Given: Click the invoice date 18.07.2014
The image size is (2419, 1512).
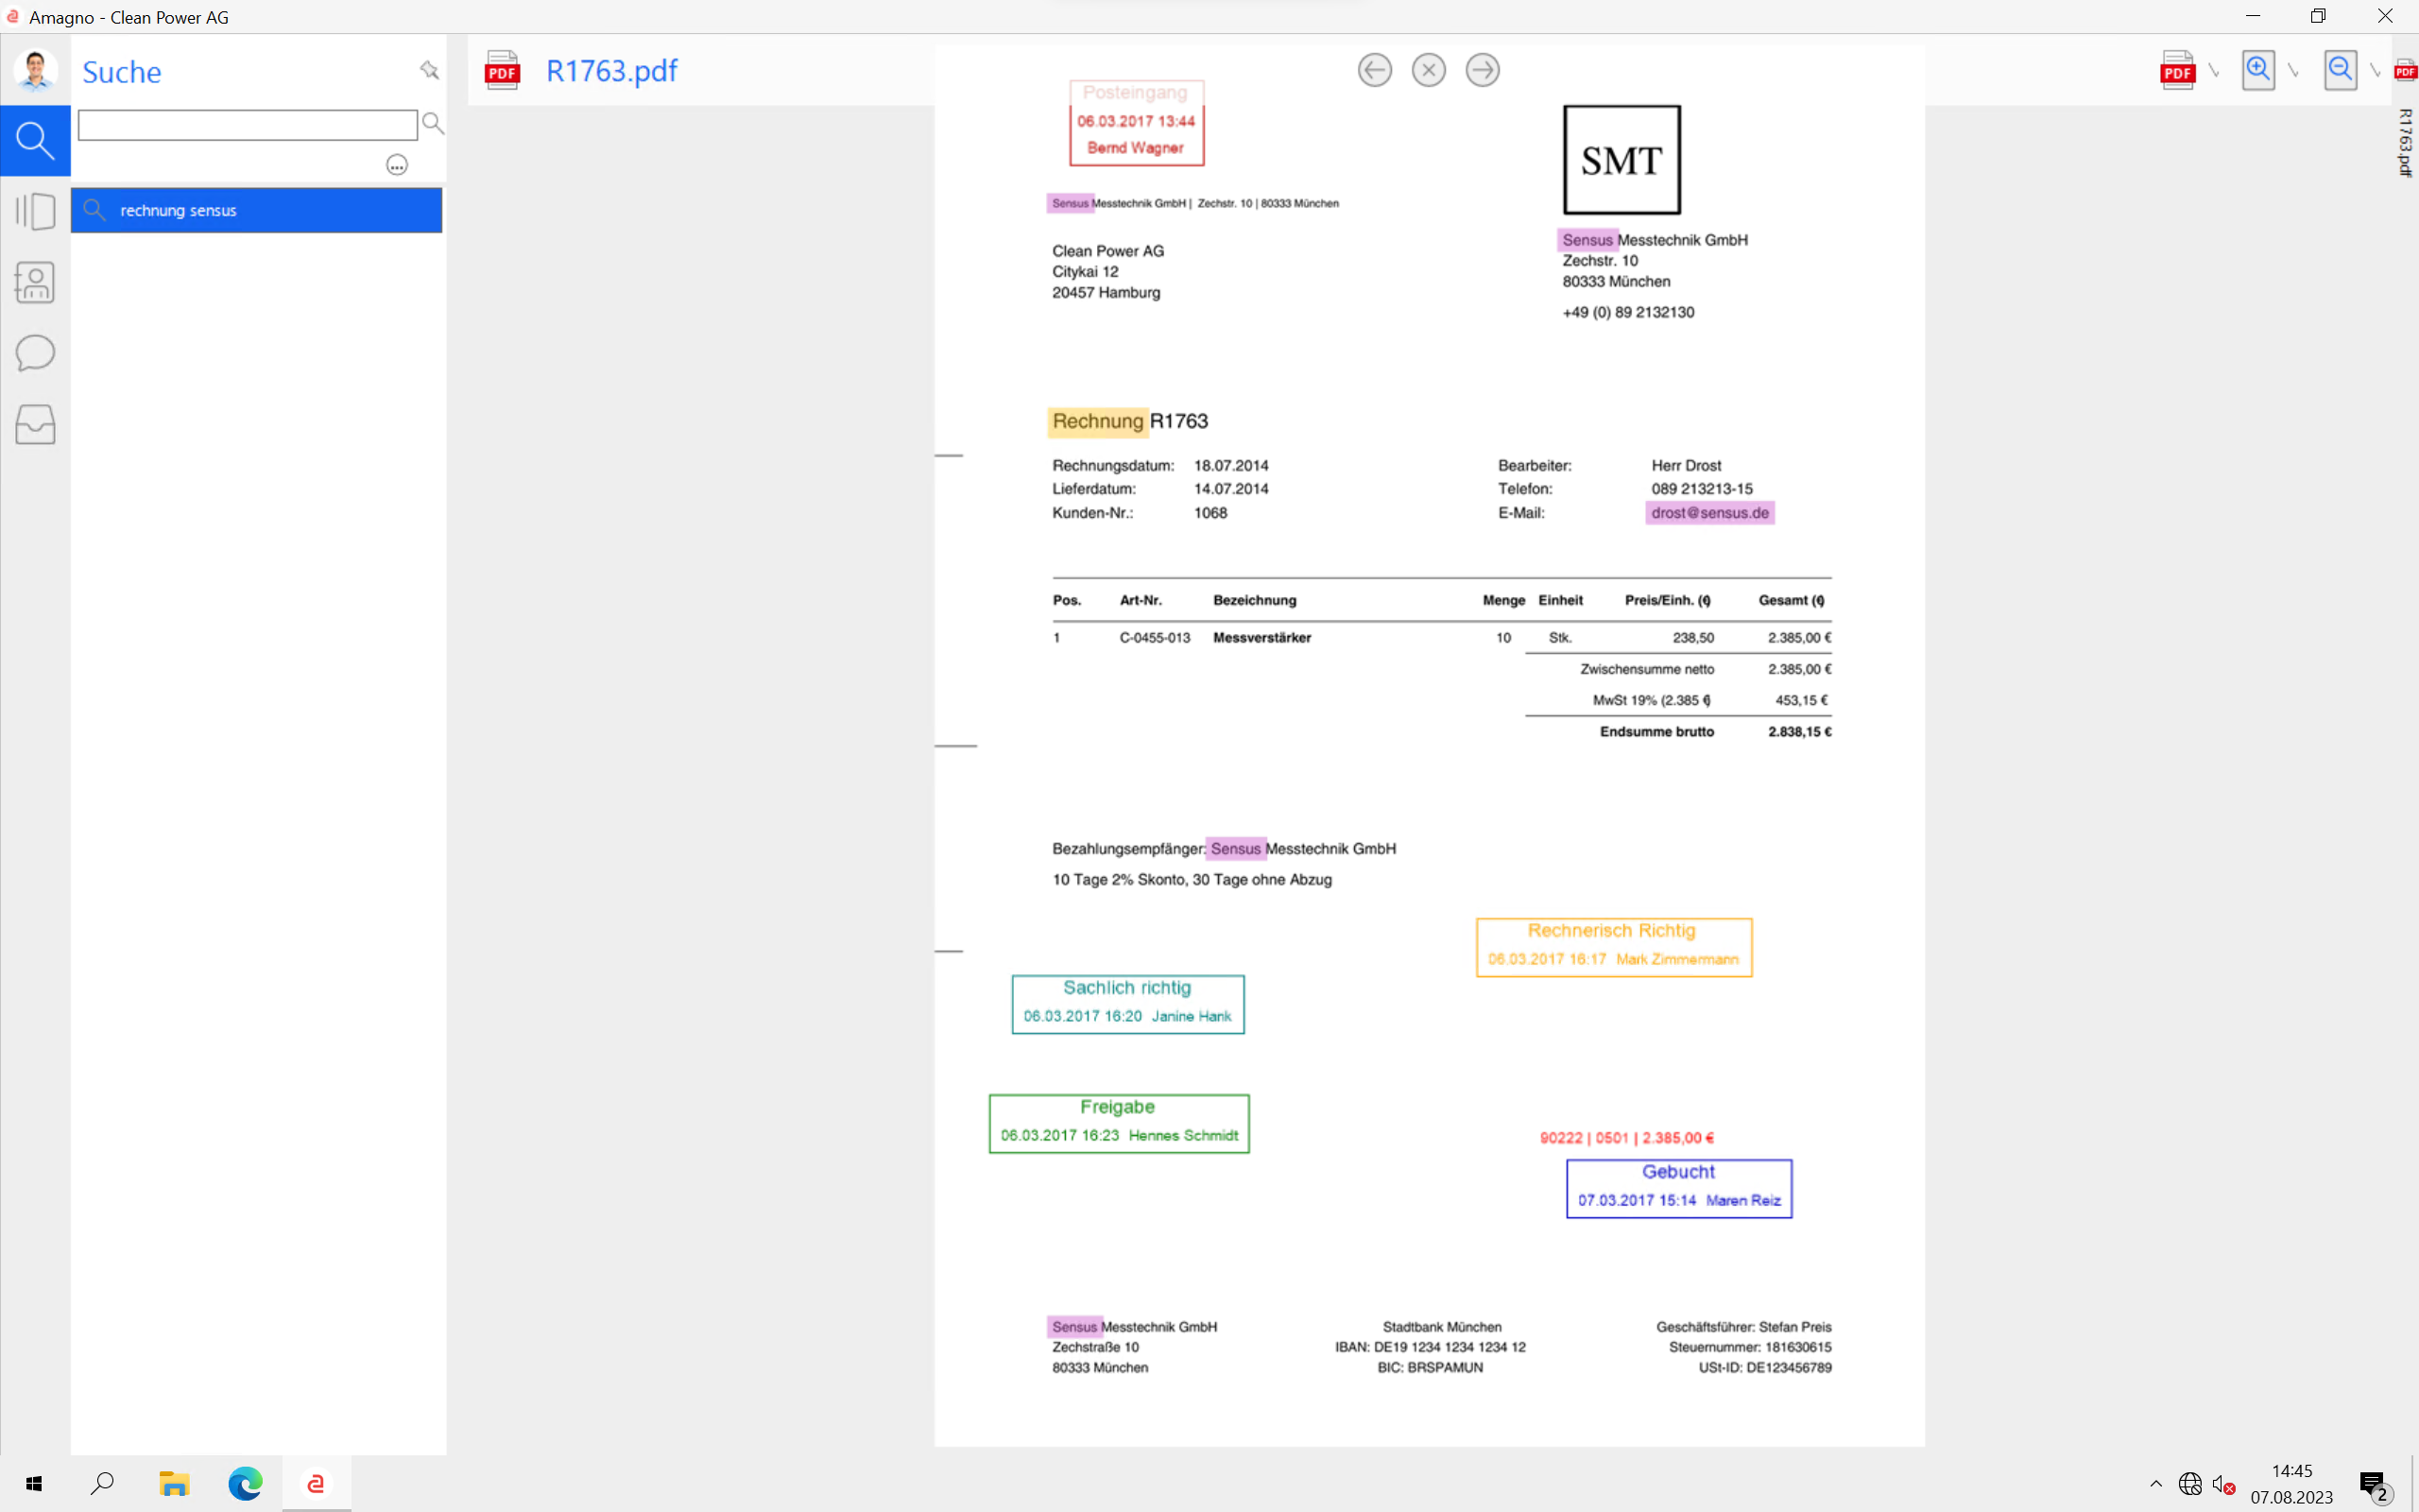Looking at the screenshot, I should tap(1231, 466).
